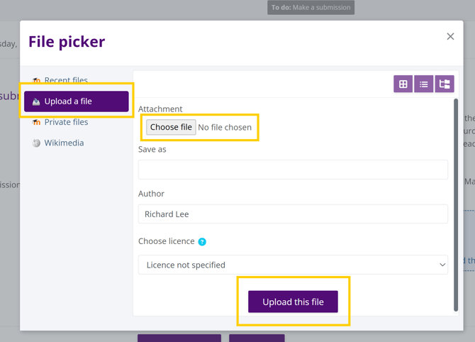Switch to folder tree view
Screen dimensions: 475x342
[x=445, y=84]
